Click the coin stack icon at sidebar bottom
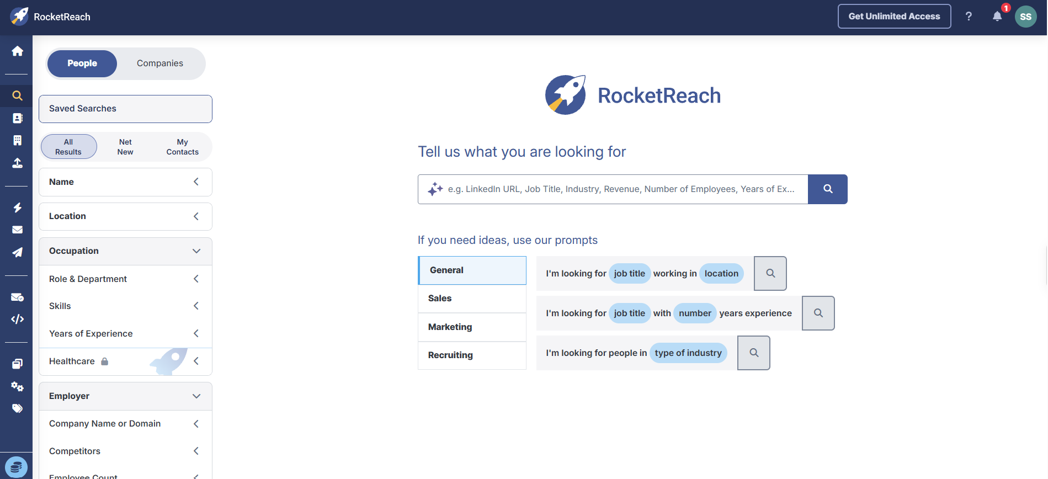The image size is (1048, 479). (x=16, y=467)
